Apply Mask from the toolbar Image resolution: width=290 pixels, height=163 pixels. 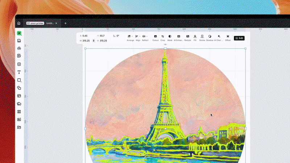170,38
